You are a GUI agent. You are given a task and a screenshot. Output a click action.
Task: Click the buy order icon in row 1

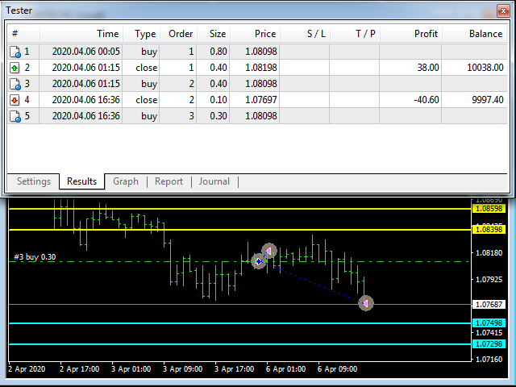coord(15,52)
